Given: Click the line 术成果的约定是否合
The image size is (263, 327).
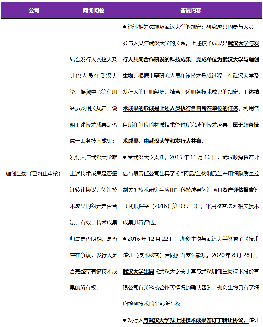Looking at the screenshot, I should 94,206.
